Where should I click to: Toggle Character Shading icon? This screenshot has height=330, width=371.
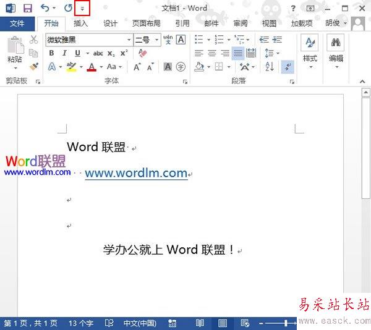pyautogui.click(x=168, y=67)
